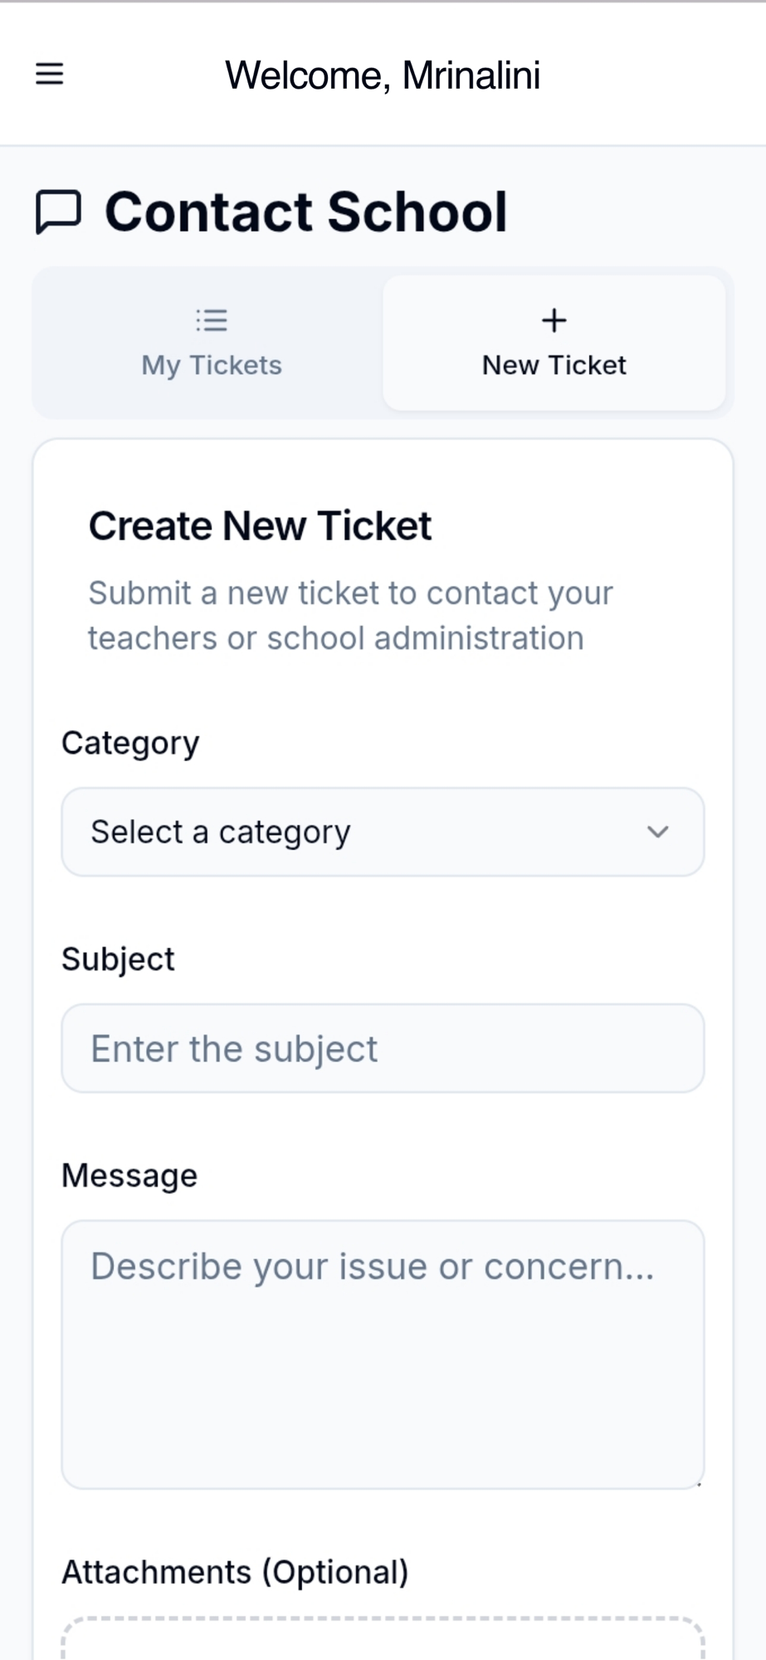Click the Create New Ticket heading
Image resolution: width=766 pixels, height=1660 pixels.
(260, 526)
